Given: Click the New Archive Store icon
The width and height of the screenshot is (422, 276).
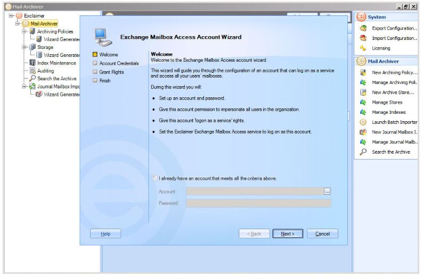Looking at the screenshot, I should point(363,93).
